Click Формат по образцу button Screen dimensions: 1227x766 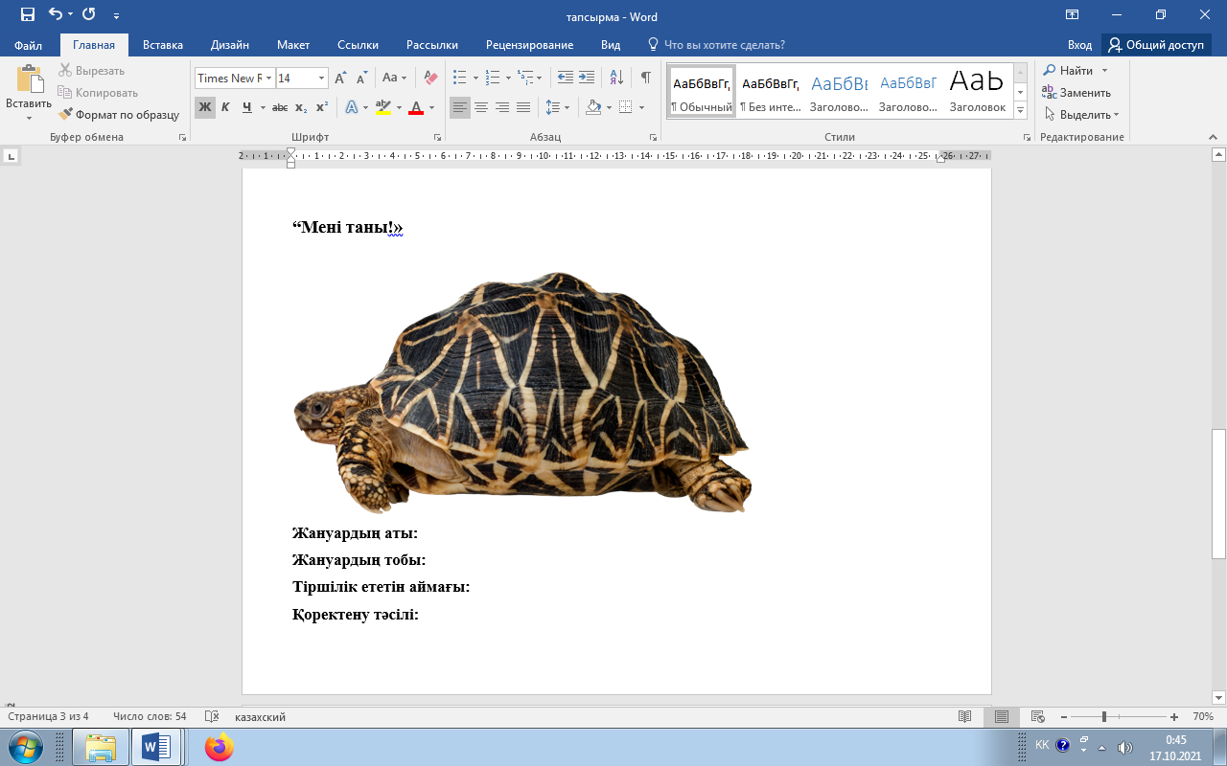point(119,115)
